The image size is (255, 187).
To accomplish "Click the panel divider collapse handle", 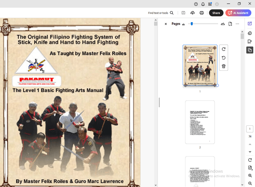I will point(160,102).
